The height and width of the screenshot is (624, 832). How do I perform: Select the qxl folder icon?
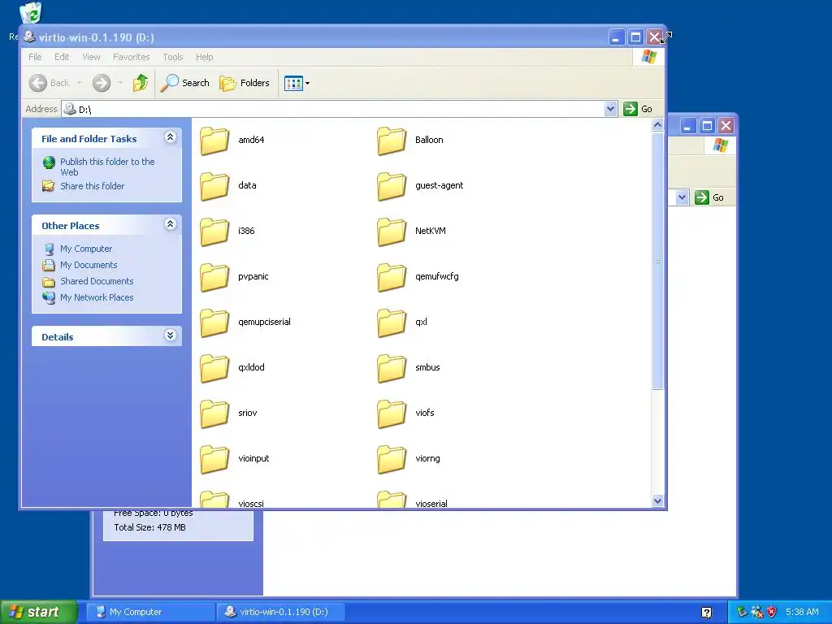pos(392,323)
